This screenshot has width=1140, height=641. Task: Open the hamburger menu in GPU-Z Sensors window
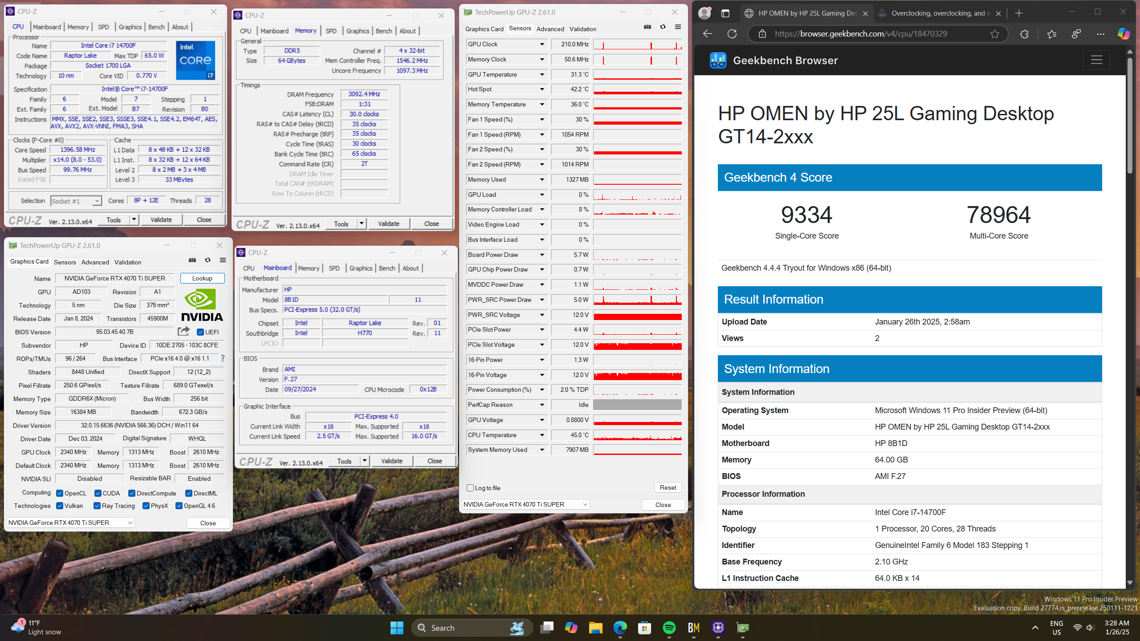point(678,27)
